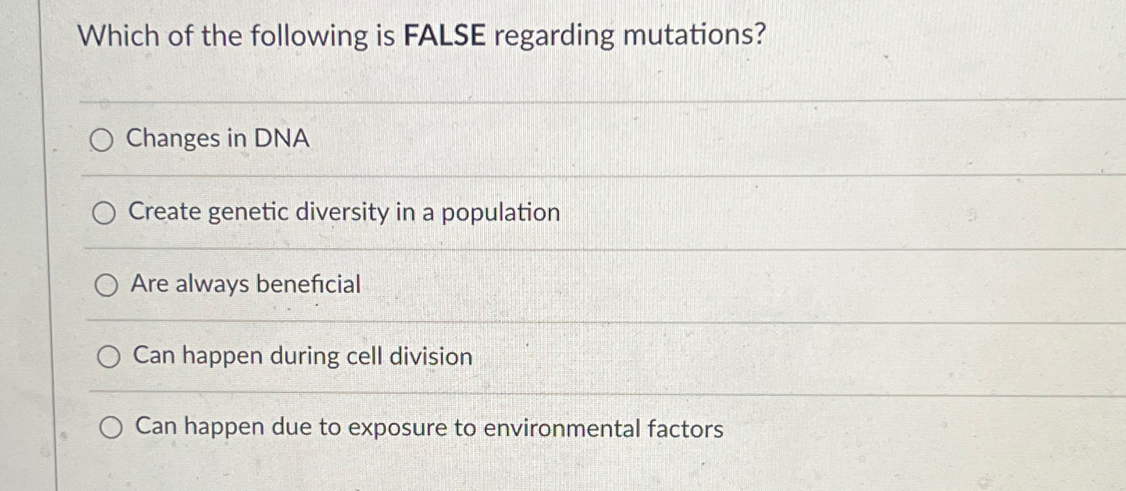Click the answer text 'Are always beneficial'
The height and width of the screenshot is (491, 1126).
point(245,283)
